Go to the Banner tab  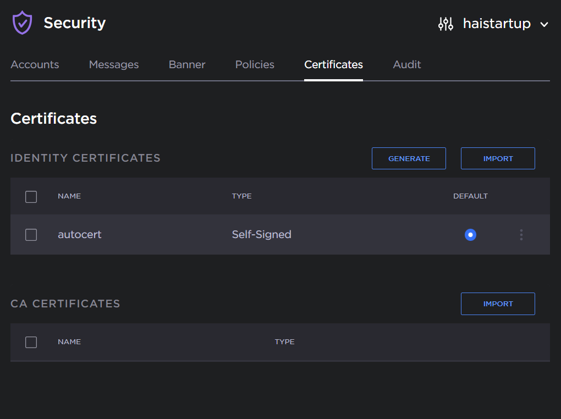click(187, 64)
